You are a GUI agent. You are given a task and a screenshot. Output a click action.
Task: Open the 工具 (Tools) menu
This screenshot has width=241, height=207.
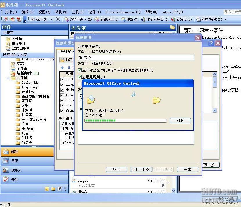click(x=78, y=12)
